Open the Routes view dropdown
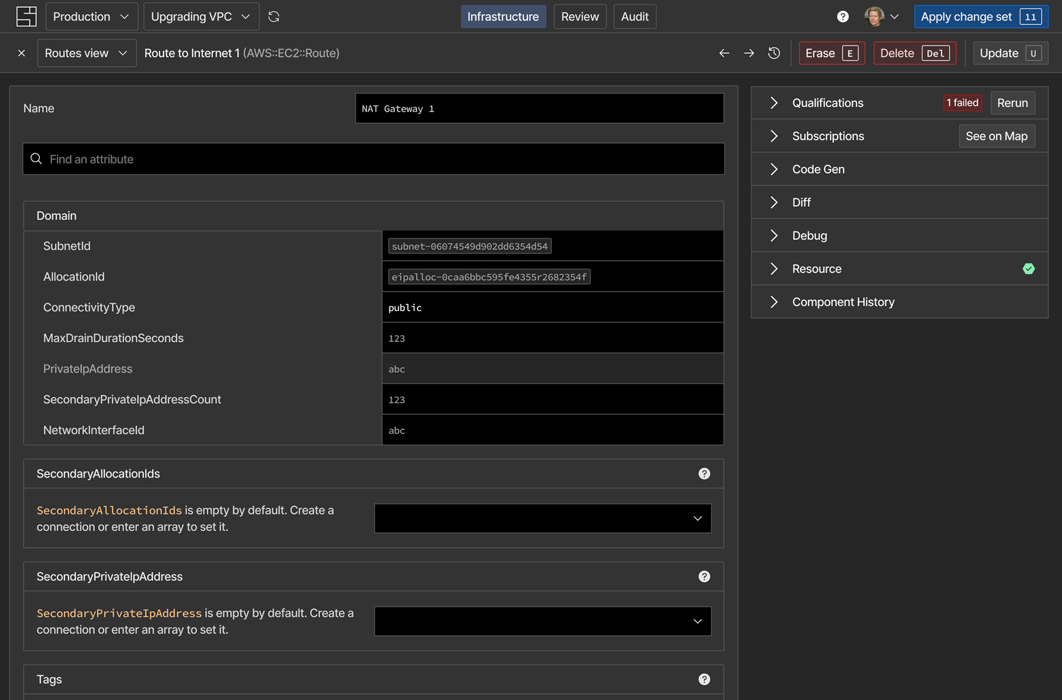Screen dimensions: 1062x700 pyautogui.click(x=86, y=53)
